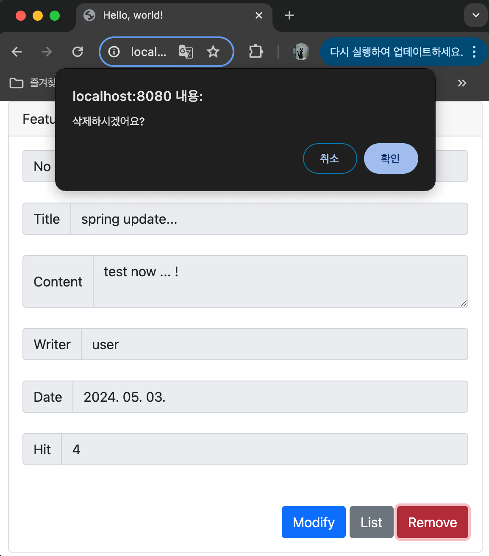The image size is (489, 556).
Task: Open a new tab with plus icon
Action: click(289, 15)
